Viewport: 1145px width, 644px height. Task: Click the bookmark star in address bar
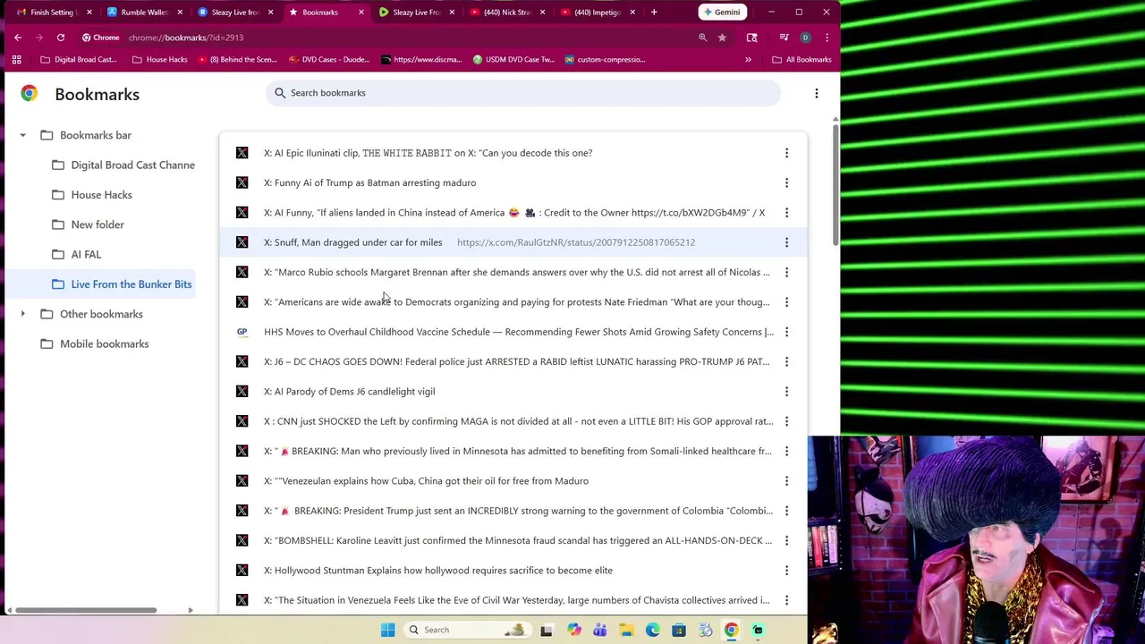[x=722, y=38]
